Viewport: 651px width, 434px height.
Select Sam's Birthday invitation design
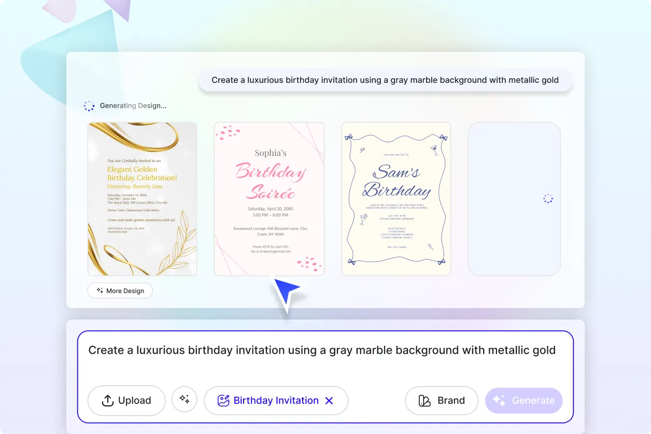coord(395,198)
